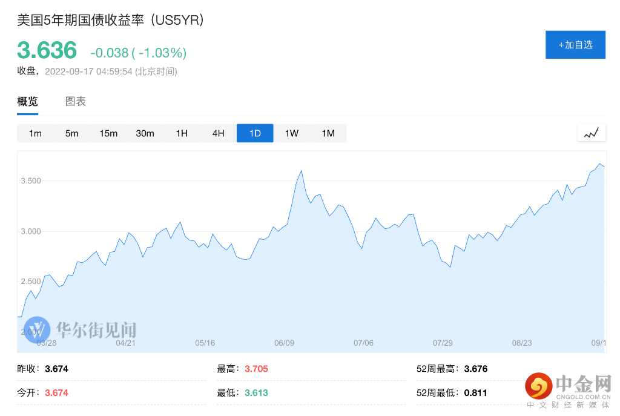Click the 3.636 current yield value

47,50
